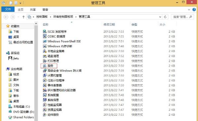Screen dimensions: 198x121
Task: Switch to the 共享 ribbon tab
Action: (x=33, y=10)
